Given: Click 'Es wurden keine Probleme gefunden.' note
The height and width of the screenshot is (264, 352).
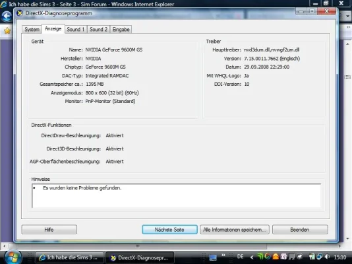Looking at the screenshot, I should pos(82,188).
